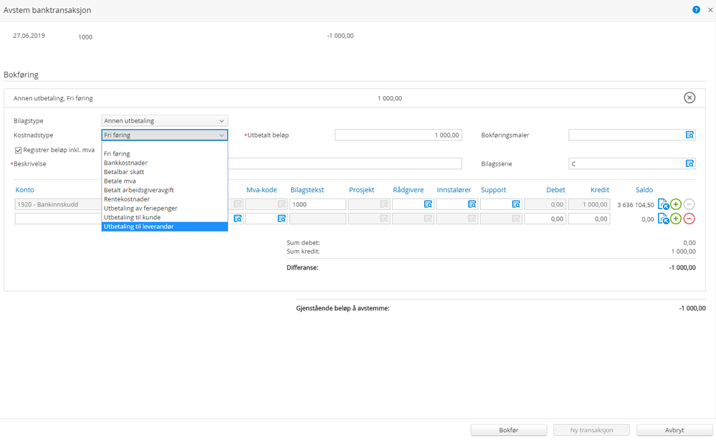Pick Utbetaling av feriepenger option
Image resolution: width=716 pixels, height=440 pixels.
point(164,209)
